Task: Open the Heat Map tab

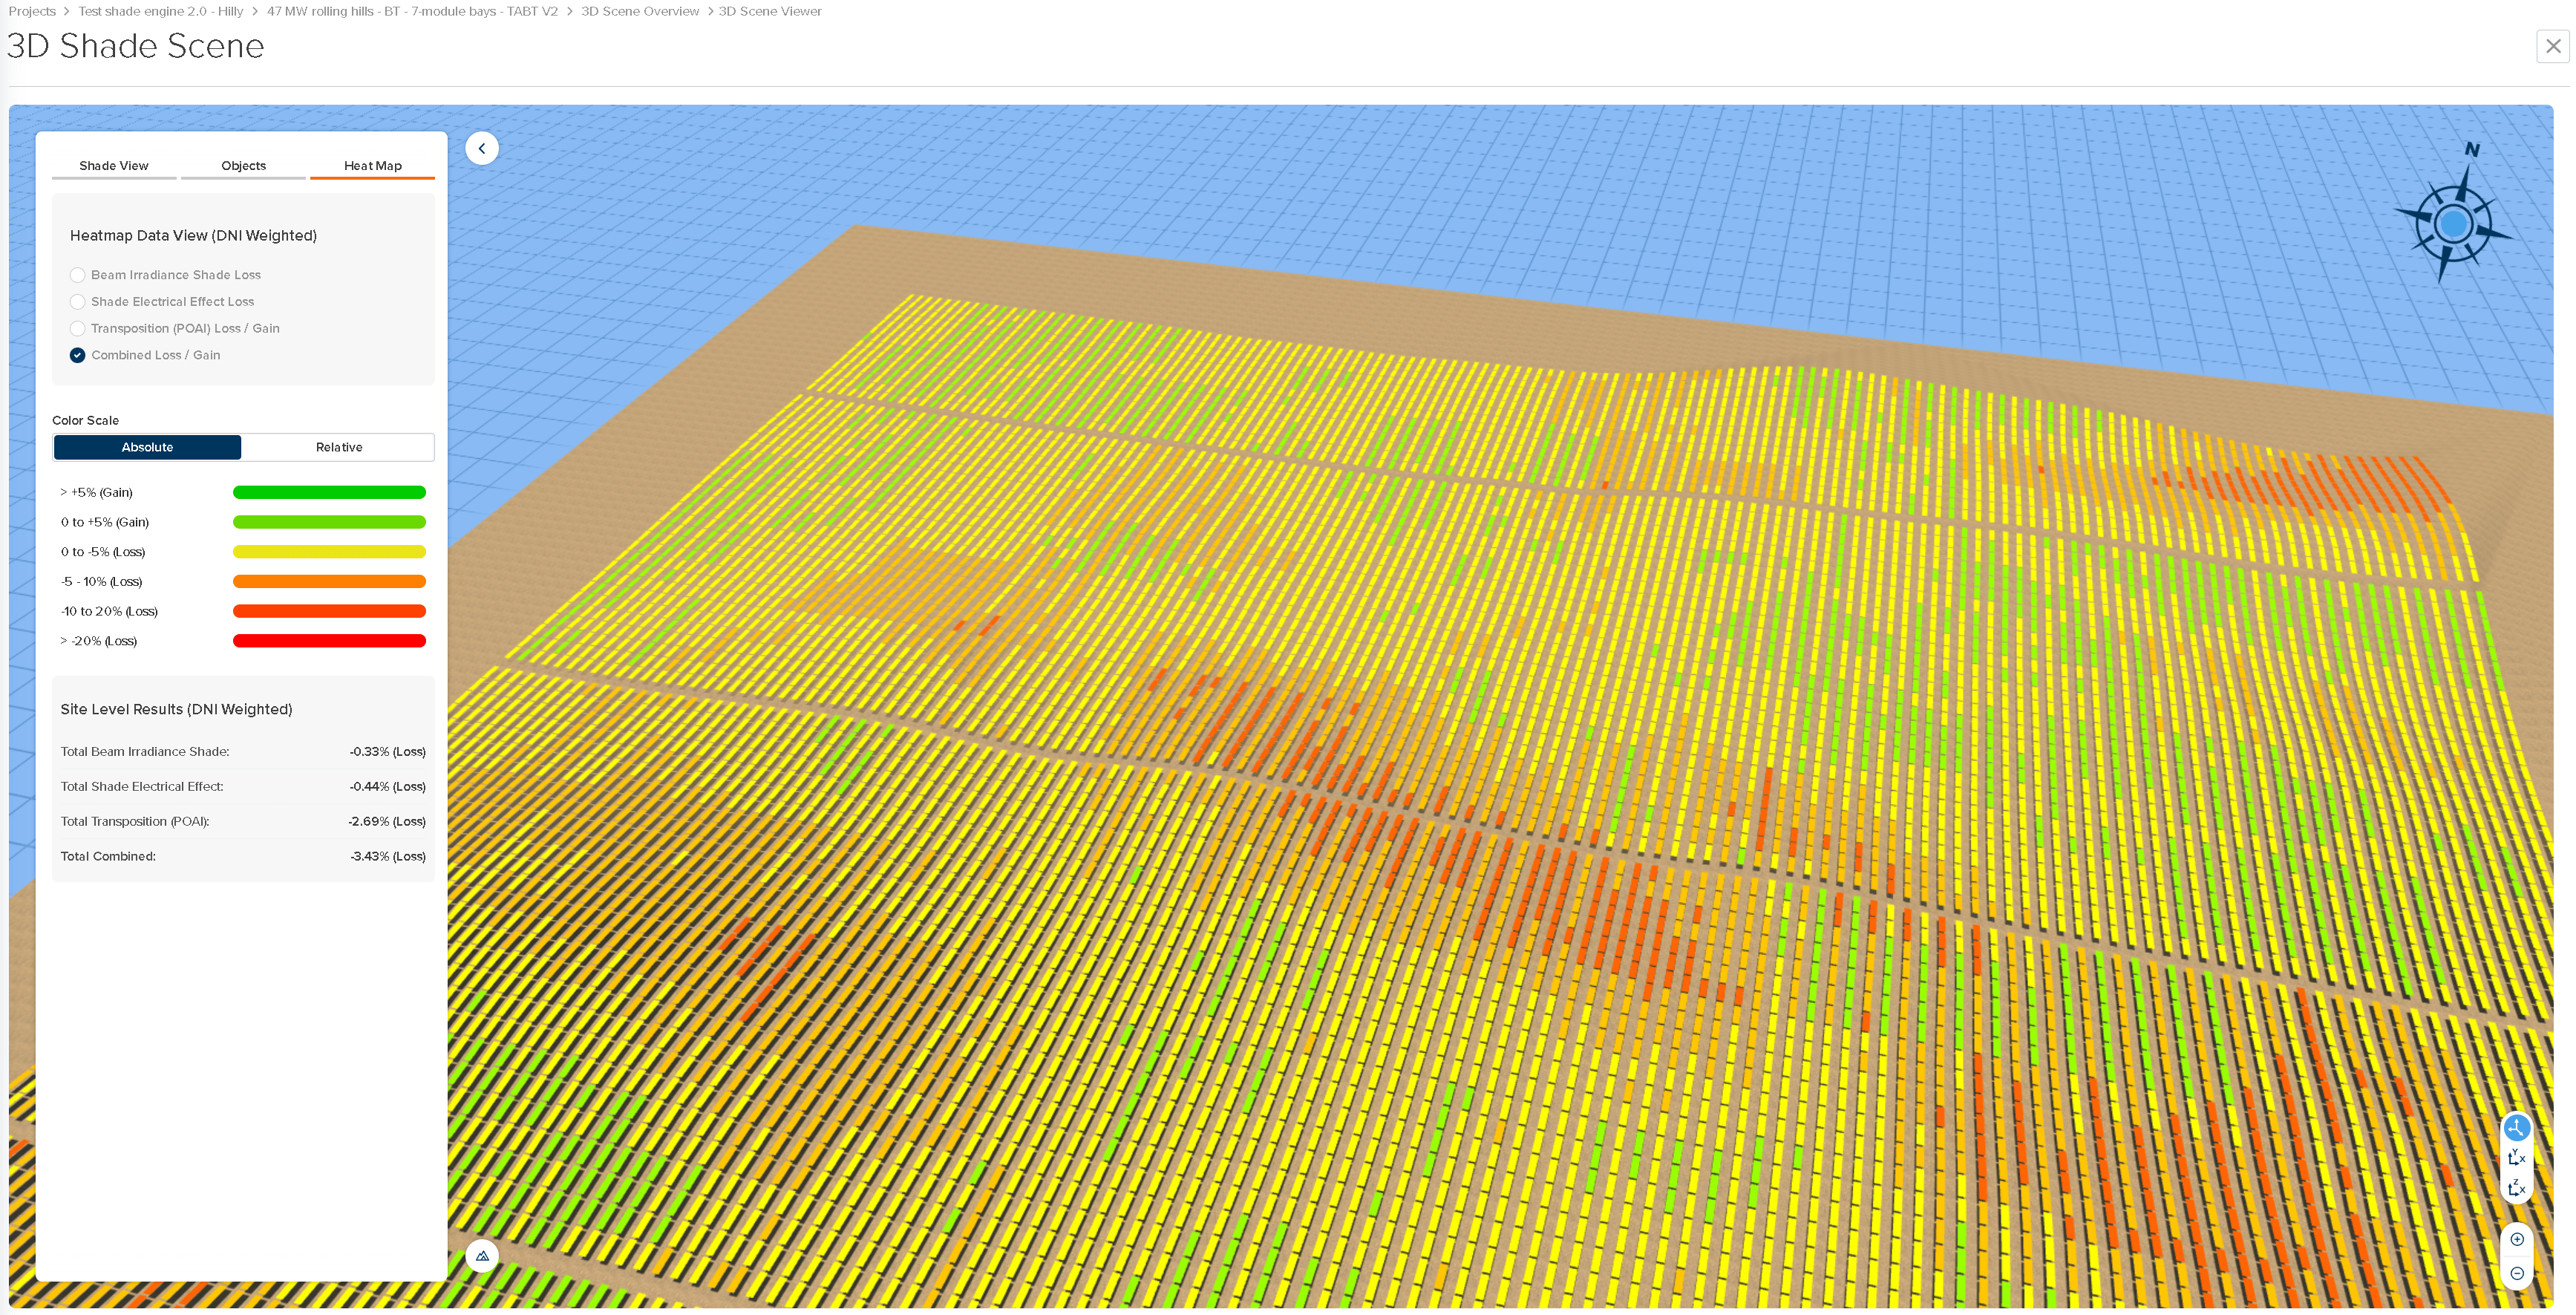Action: 372,166
